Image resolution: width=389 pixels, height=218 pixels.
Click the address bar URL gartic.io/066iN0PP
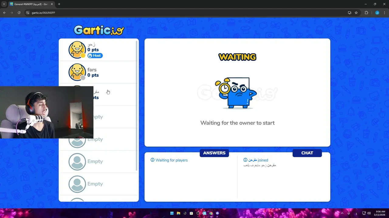click(x=43, y=13)
